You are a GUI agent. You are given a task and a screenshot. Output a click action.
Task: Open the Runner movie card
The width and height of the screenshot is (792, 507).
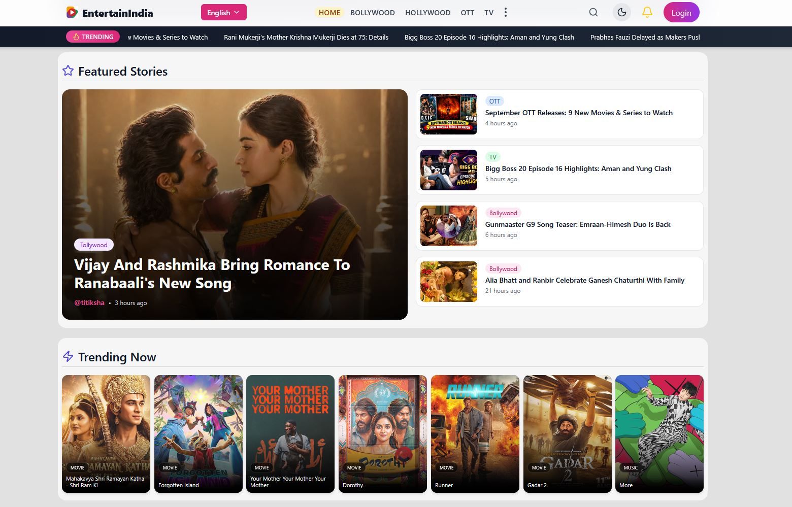[x=475, y=434]
